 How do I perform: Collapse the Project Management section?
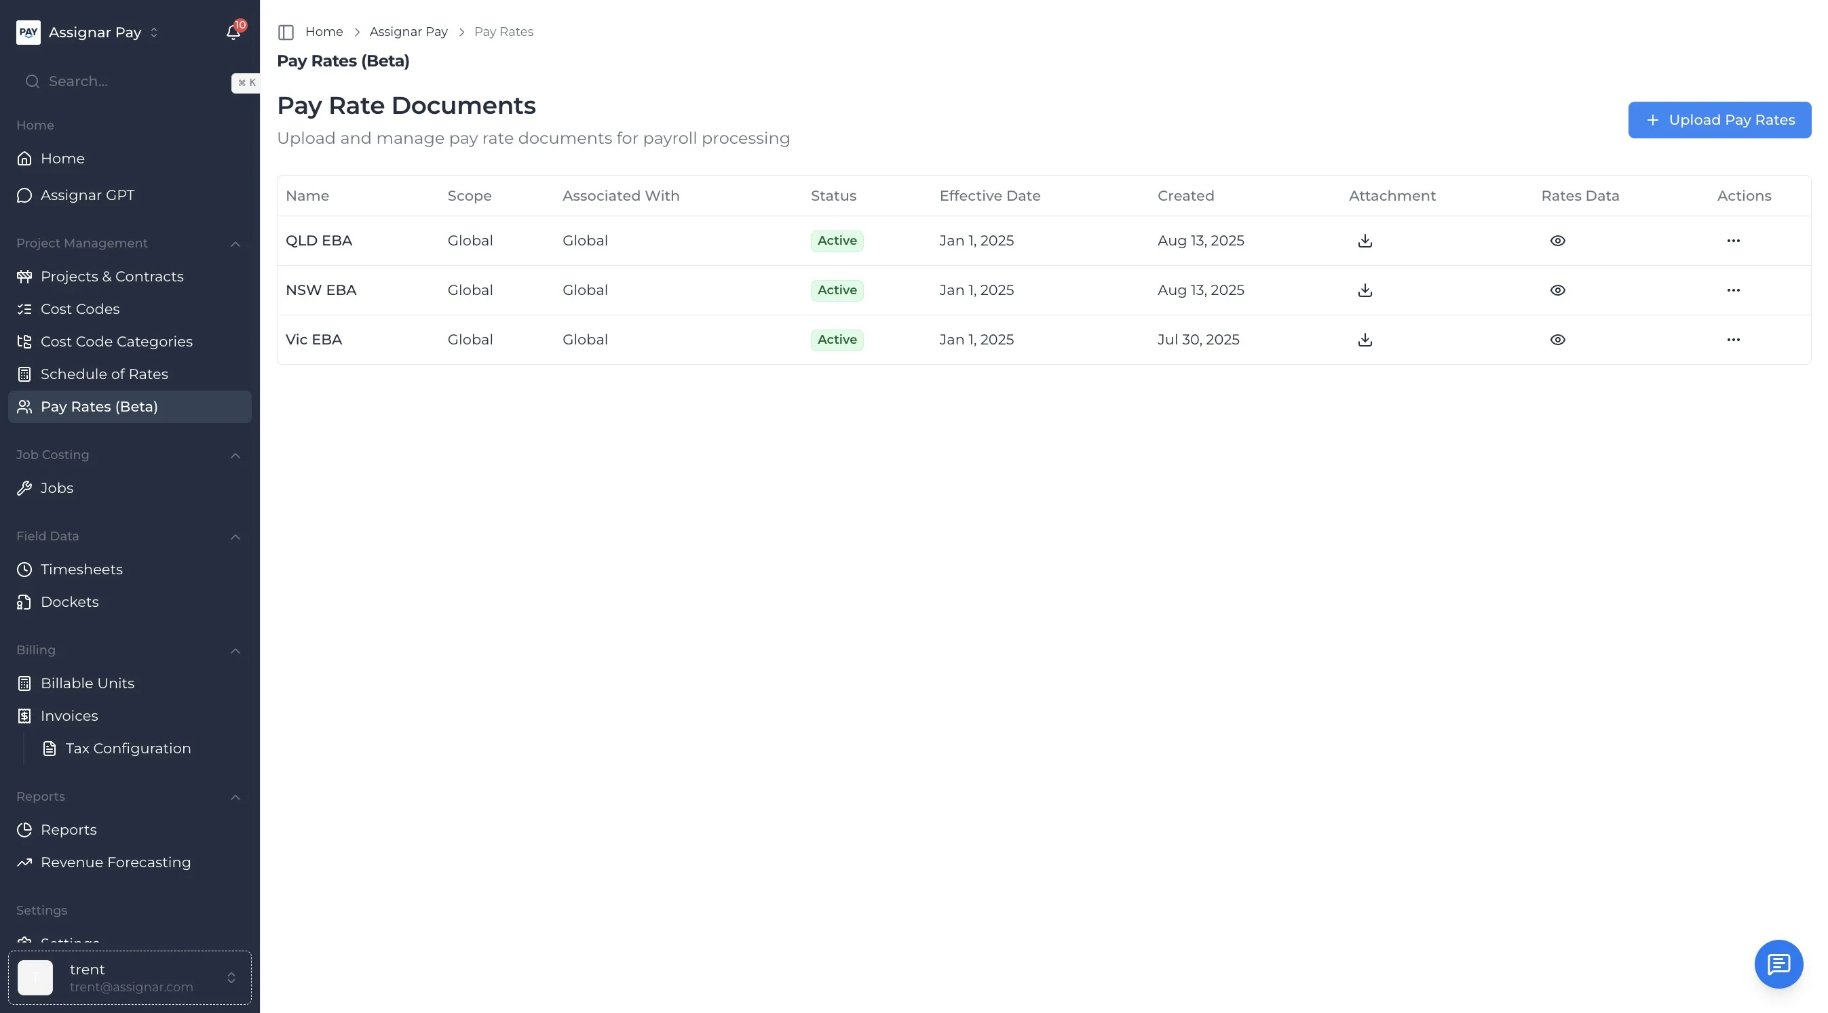pyautogui.click(x=235, y=244)
